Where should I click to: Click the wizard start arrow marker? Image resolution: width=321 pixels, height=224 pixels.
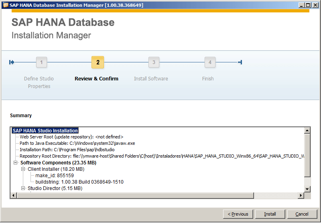click(12, 62)
